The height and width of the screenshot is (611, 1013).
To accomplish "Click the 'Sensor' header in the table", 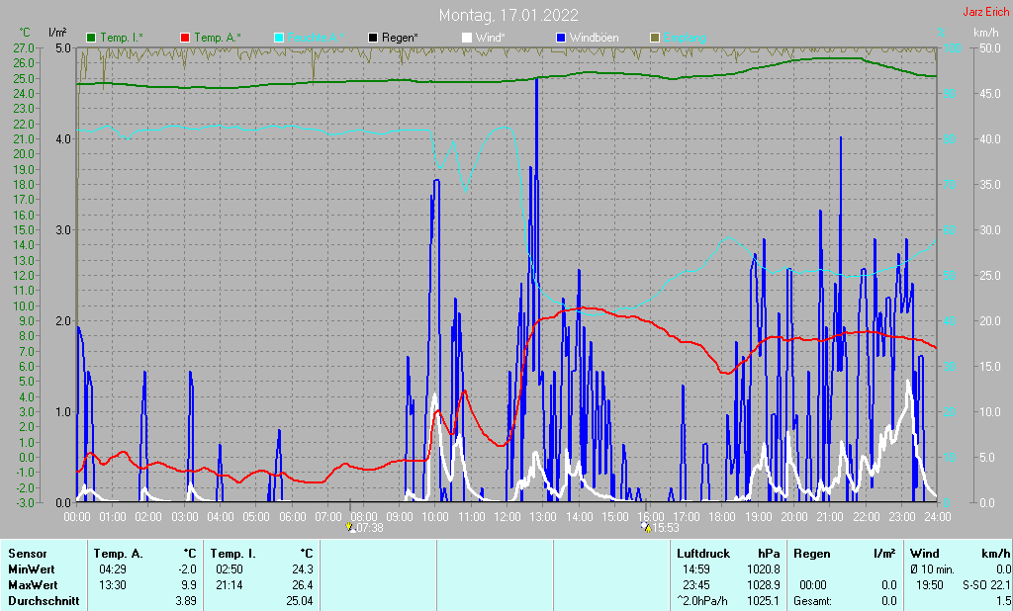I will point(28,554).
